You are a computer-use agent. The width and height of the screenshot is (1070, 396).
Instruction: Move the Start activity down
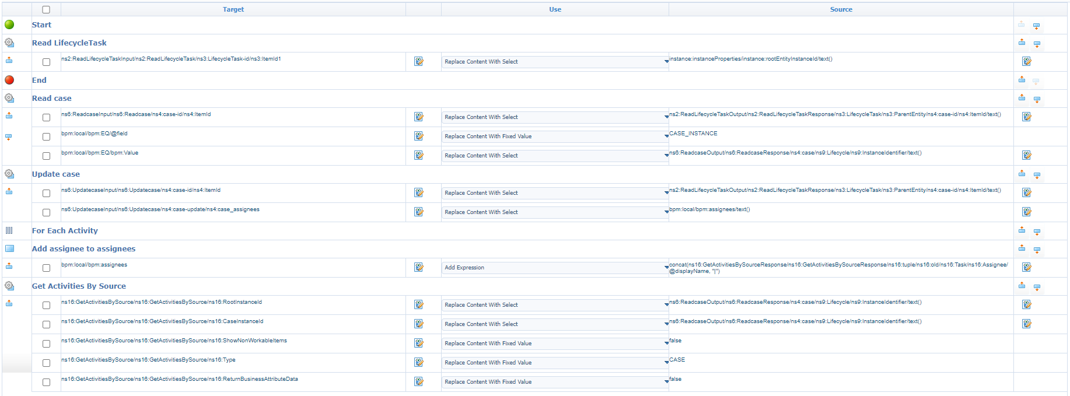tap(1036, 26)
